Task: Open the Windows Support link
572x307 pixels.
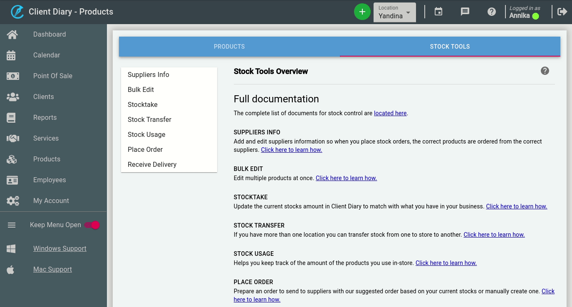Action: coord(60,249)
